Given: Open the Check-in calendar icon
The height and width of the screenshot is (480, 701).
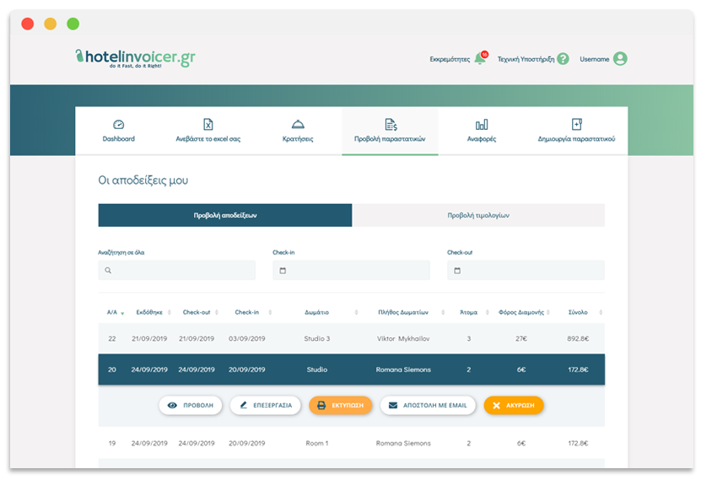Looking at the screenshot, I should (283, 271).
